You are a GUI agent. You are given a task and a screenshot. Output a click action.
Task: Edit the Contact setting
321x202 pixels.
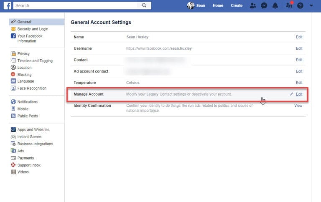(x=299, y=60)
